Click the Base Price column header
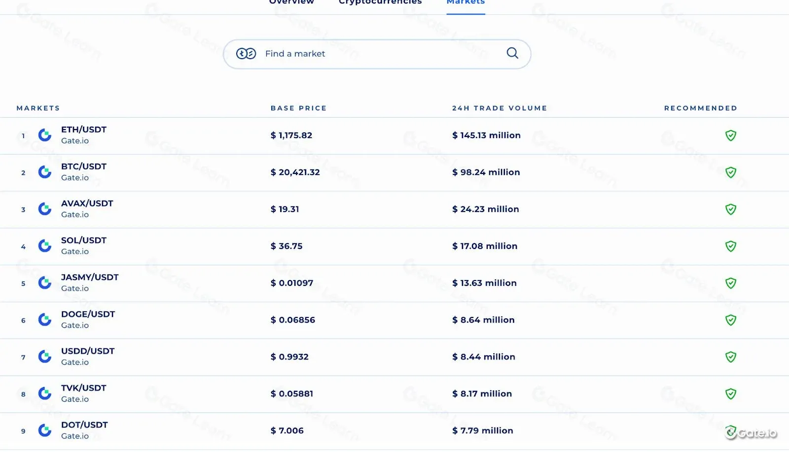 click(x=298, y=108)
